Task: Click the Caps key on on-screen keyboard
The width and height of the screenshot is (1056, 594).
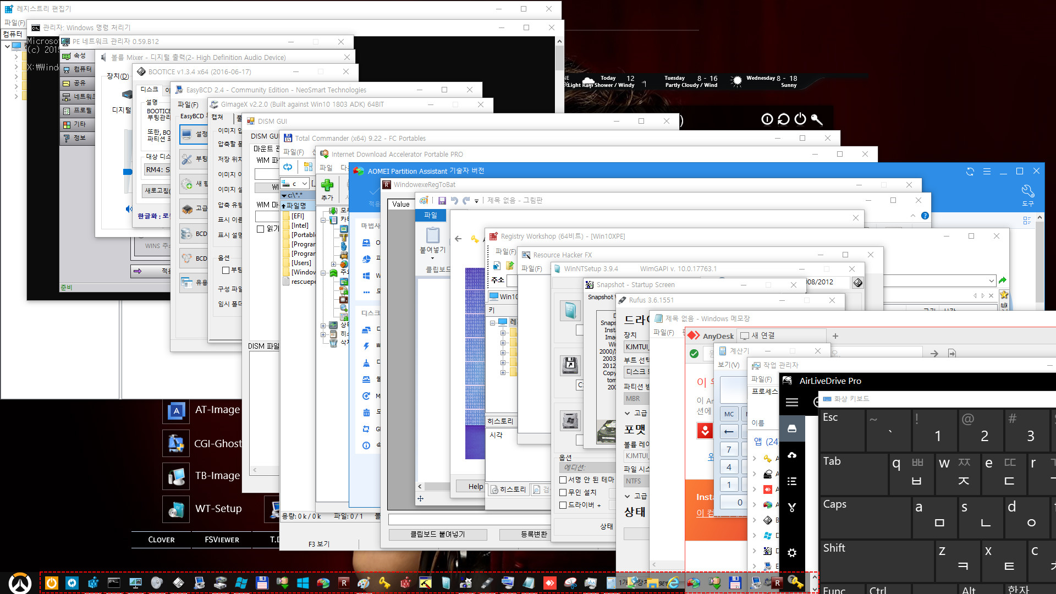Action: pyautogui.click(x=865, y=517)
